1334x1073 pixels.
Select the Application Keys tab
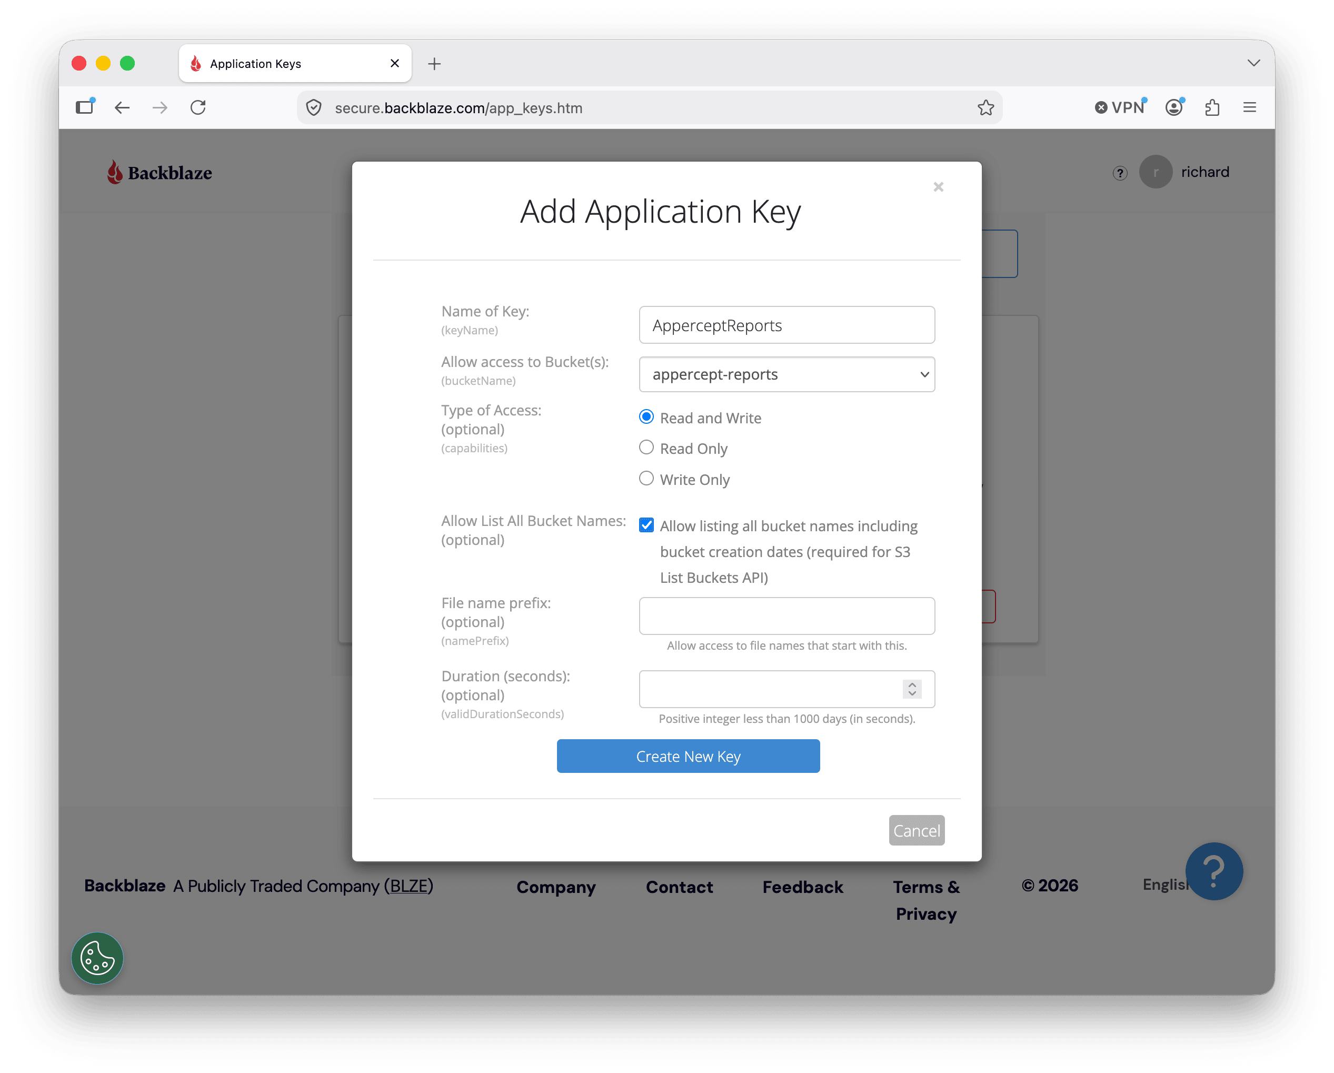point(295,63)
